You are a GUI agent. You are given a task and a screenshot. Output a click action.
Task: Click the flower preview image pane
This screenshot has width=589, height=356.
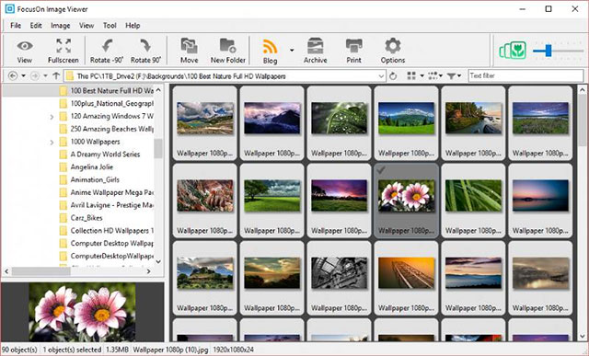click(82, 312)
